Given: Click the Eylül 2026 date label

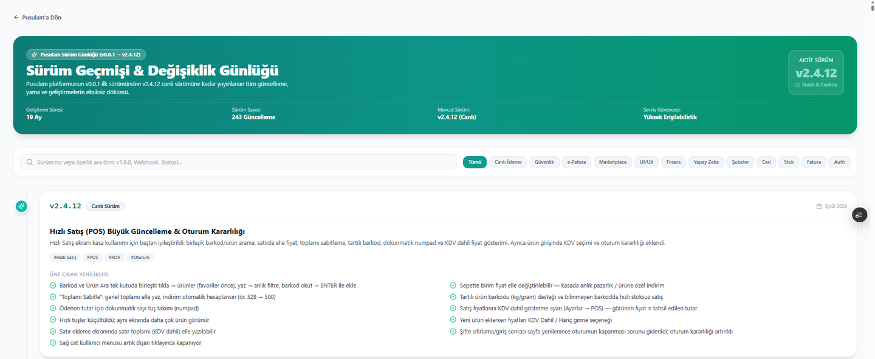Looking at the screenshot, I should click(836, 207).
